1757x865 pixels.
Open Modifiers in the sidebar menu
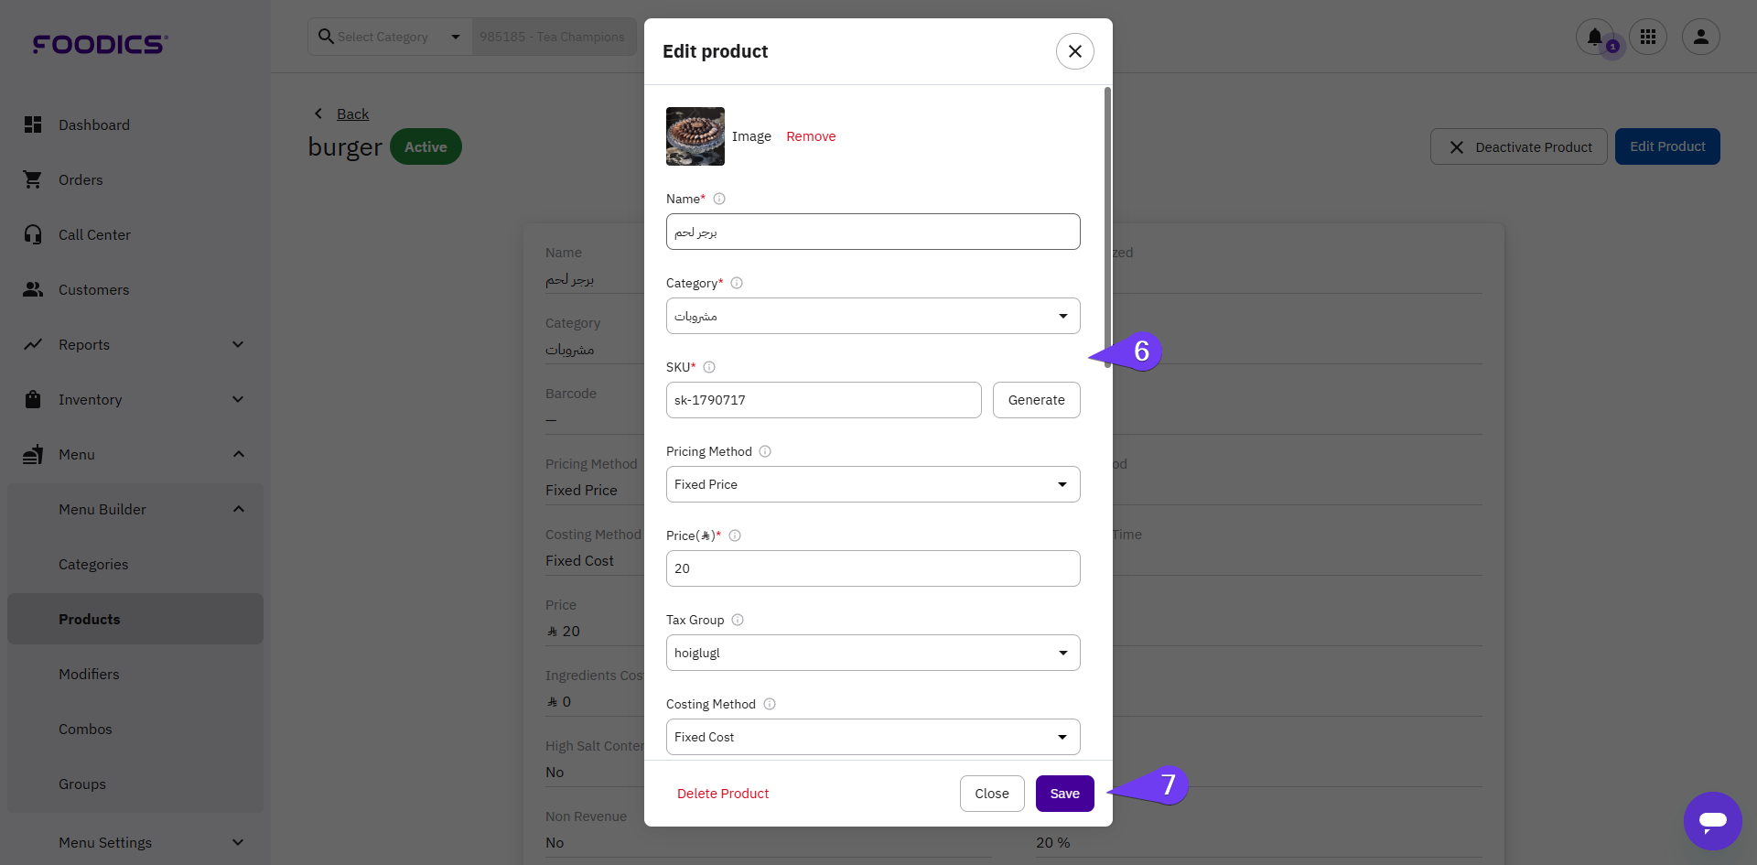[x=89, y=674]
